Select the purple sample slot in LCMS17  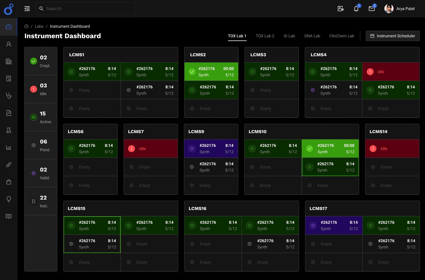(x=334, y=225)
